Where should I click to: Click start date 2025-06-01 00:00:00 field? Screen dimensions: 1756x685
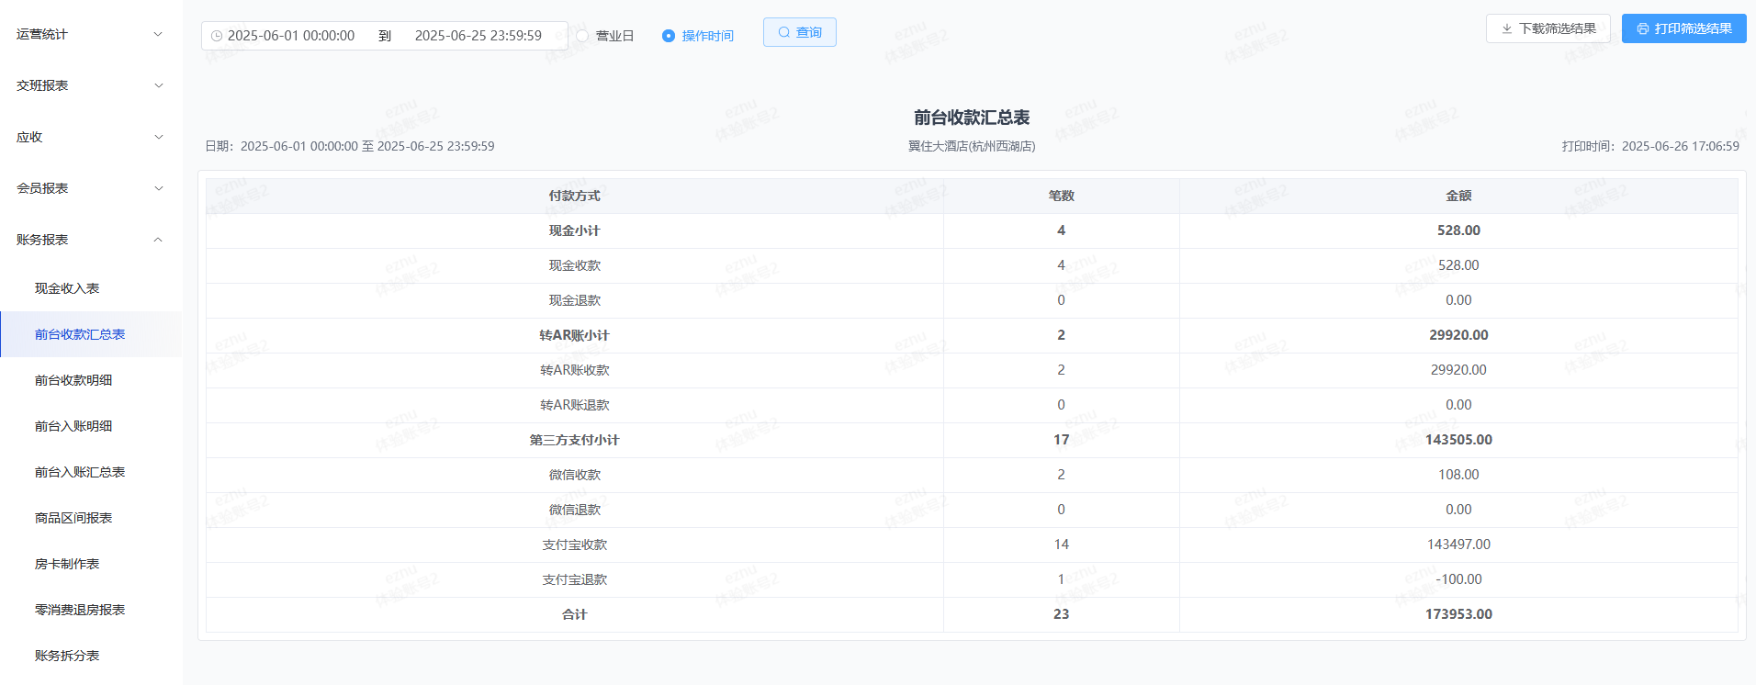(x=291, y=36)
